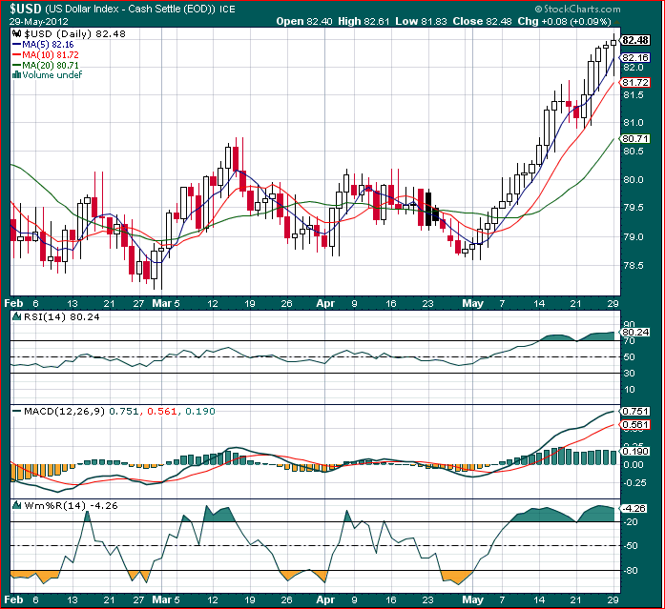Click the StockCharts.com watermark link
This screenshot has width=665, height=609.
(577, 9)
